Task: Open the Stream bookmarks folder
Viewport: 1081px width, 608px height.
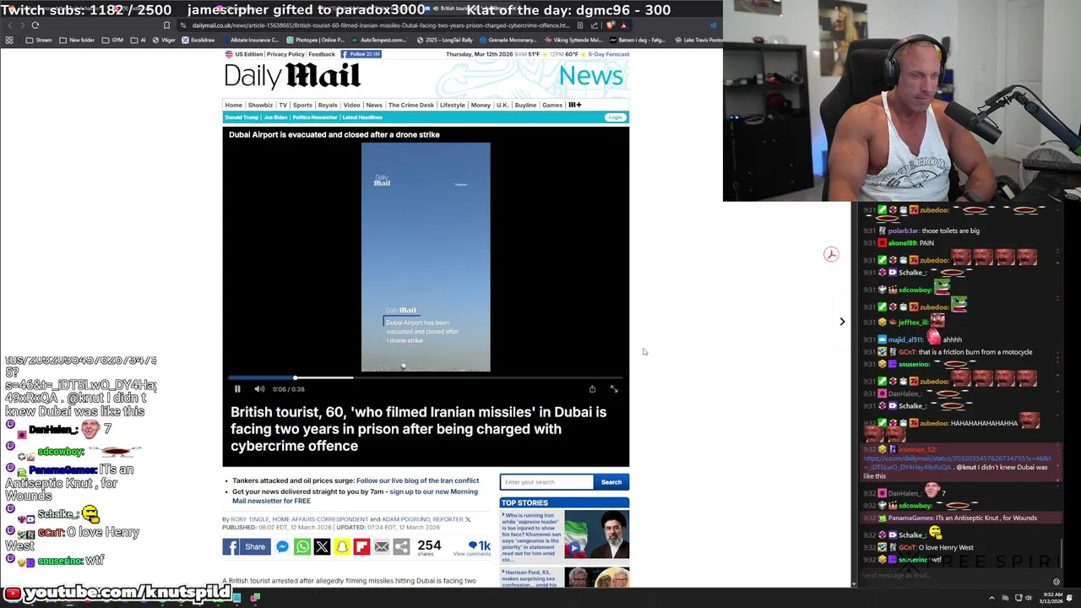Action: [39, 40]
